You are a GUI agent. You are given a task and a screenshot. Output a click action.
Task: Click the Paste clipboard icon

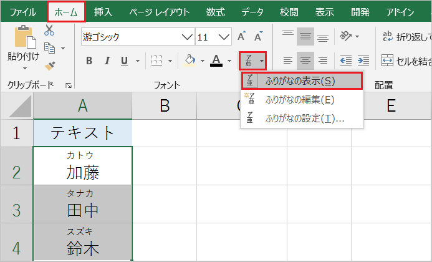pyautogui.click(x=26, y=37)
